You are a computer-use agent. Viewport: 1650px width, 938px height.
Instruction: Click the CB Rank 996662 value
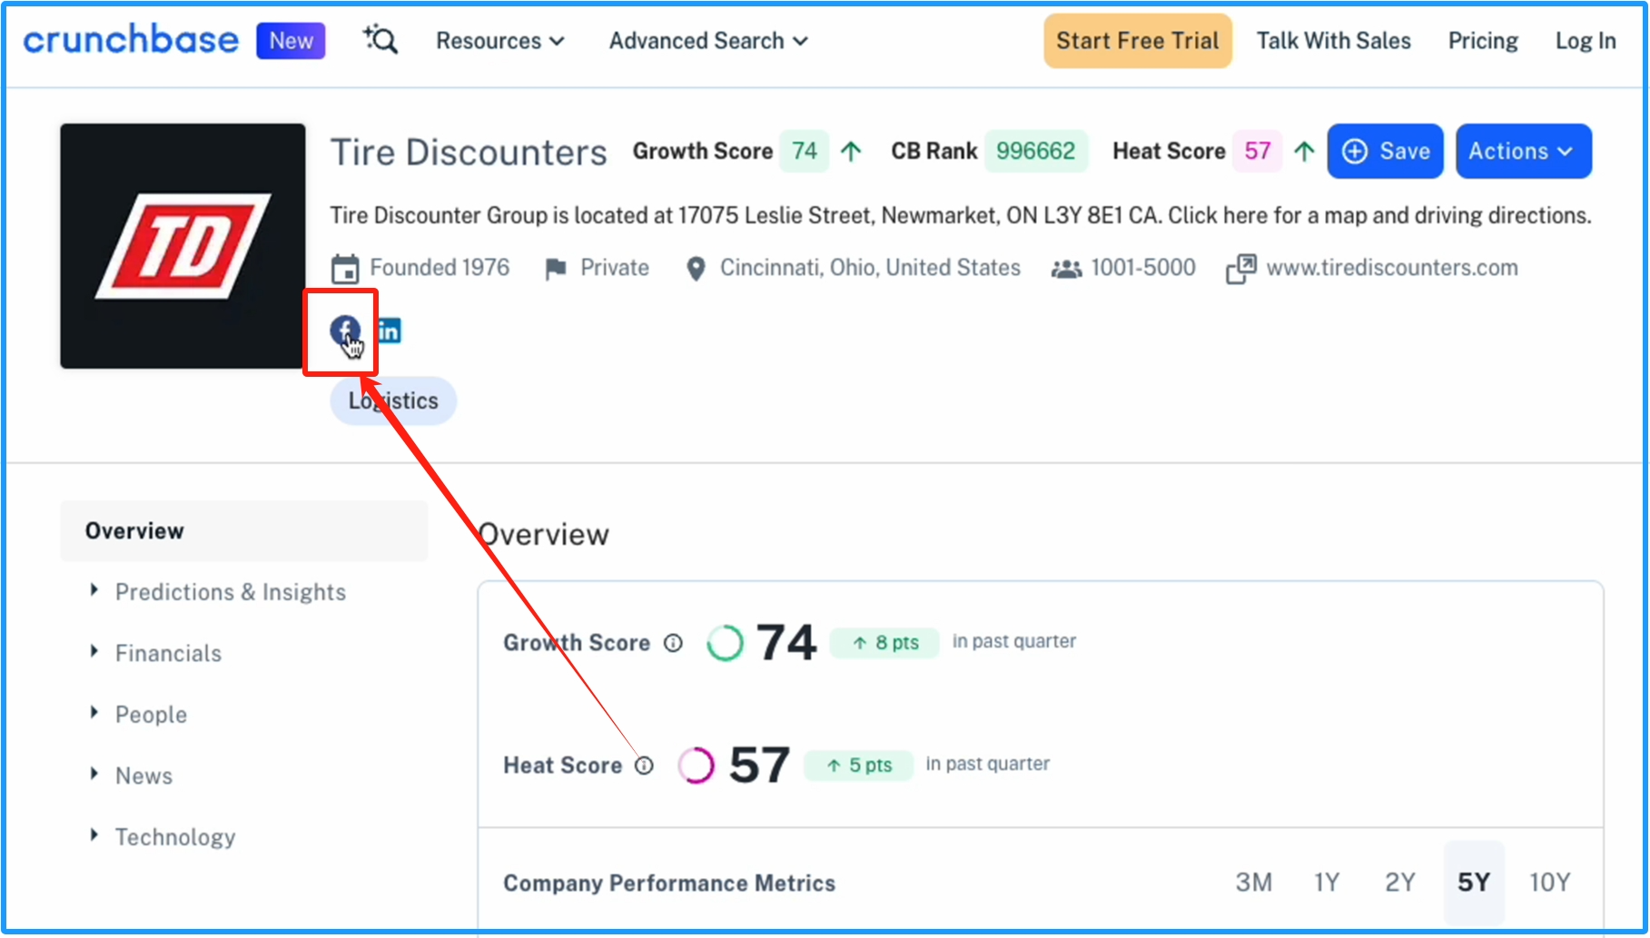pos(1035,151)
